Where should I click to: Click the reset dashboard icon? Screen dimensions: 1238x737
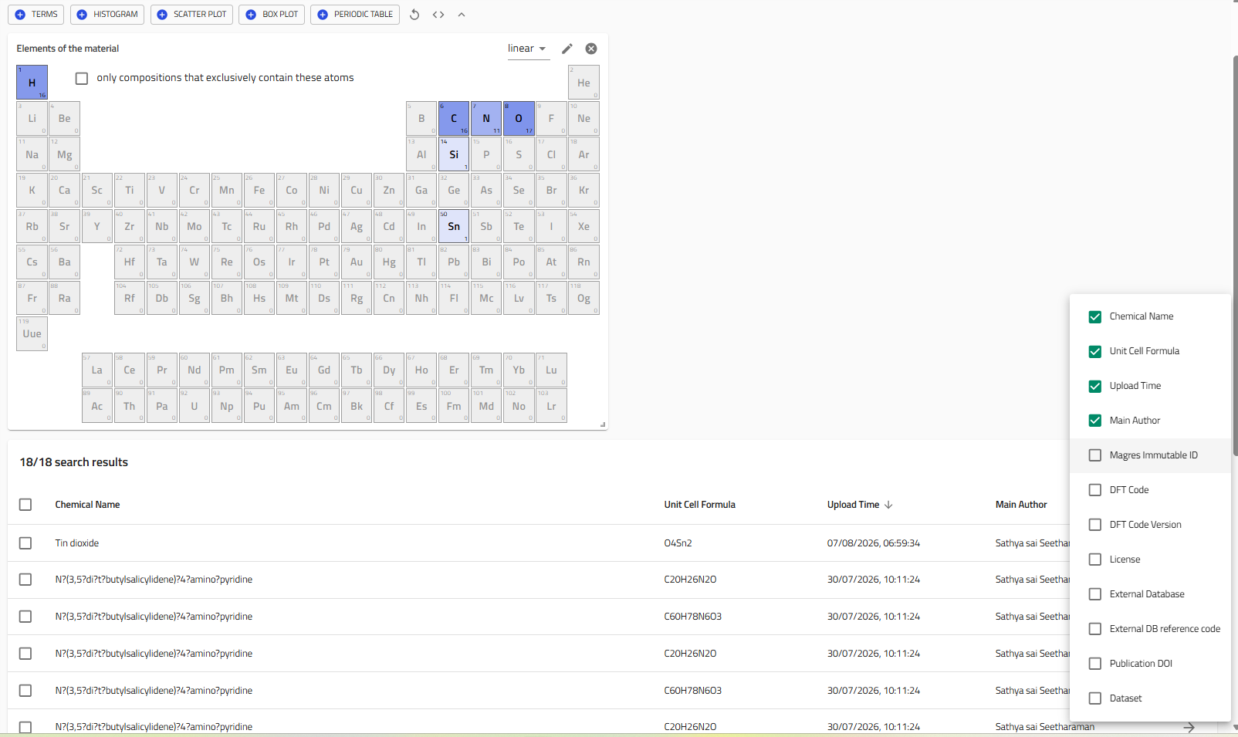click(414, 15)
